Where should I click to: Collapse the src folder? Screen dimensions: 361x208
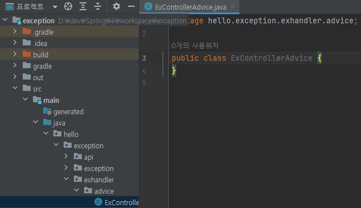(15, 88)
